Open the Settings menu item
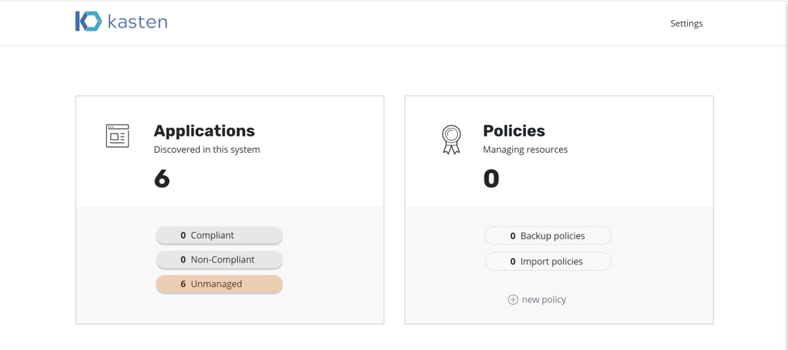Image resolution: width=788 pixels, height=350 pixels. click(x=687, y=23)
